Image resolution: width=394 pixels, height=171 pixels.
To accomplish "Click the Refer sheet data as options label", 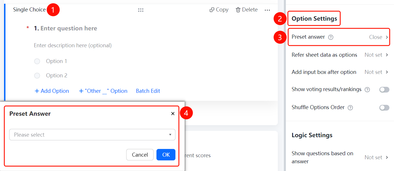I will [x=324, y=55].
